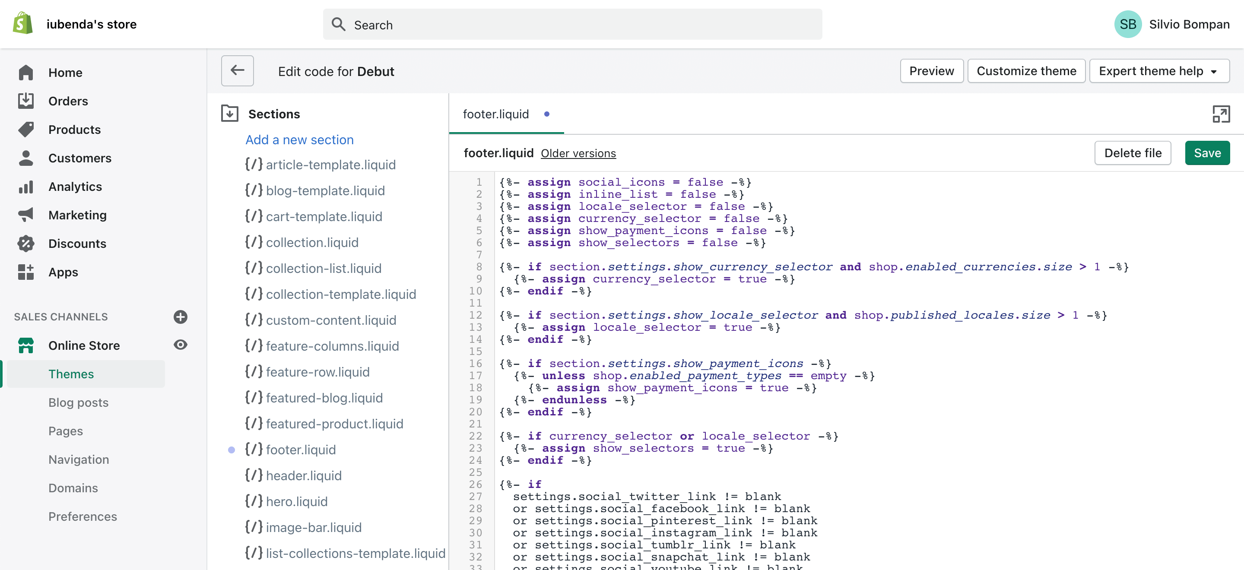Switch to the footer.liquid tab

point(496,114)
